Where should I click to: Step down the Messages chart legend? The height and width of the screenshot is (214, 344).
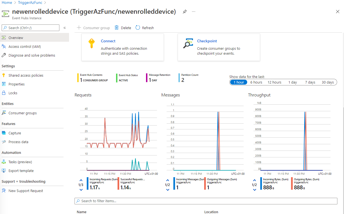(x=167, y=190)
